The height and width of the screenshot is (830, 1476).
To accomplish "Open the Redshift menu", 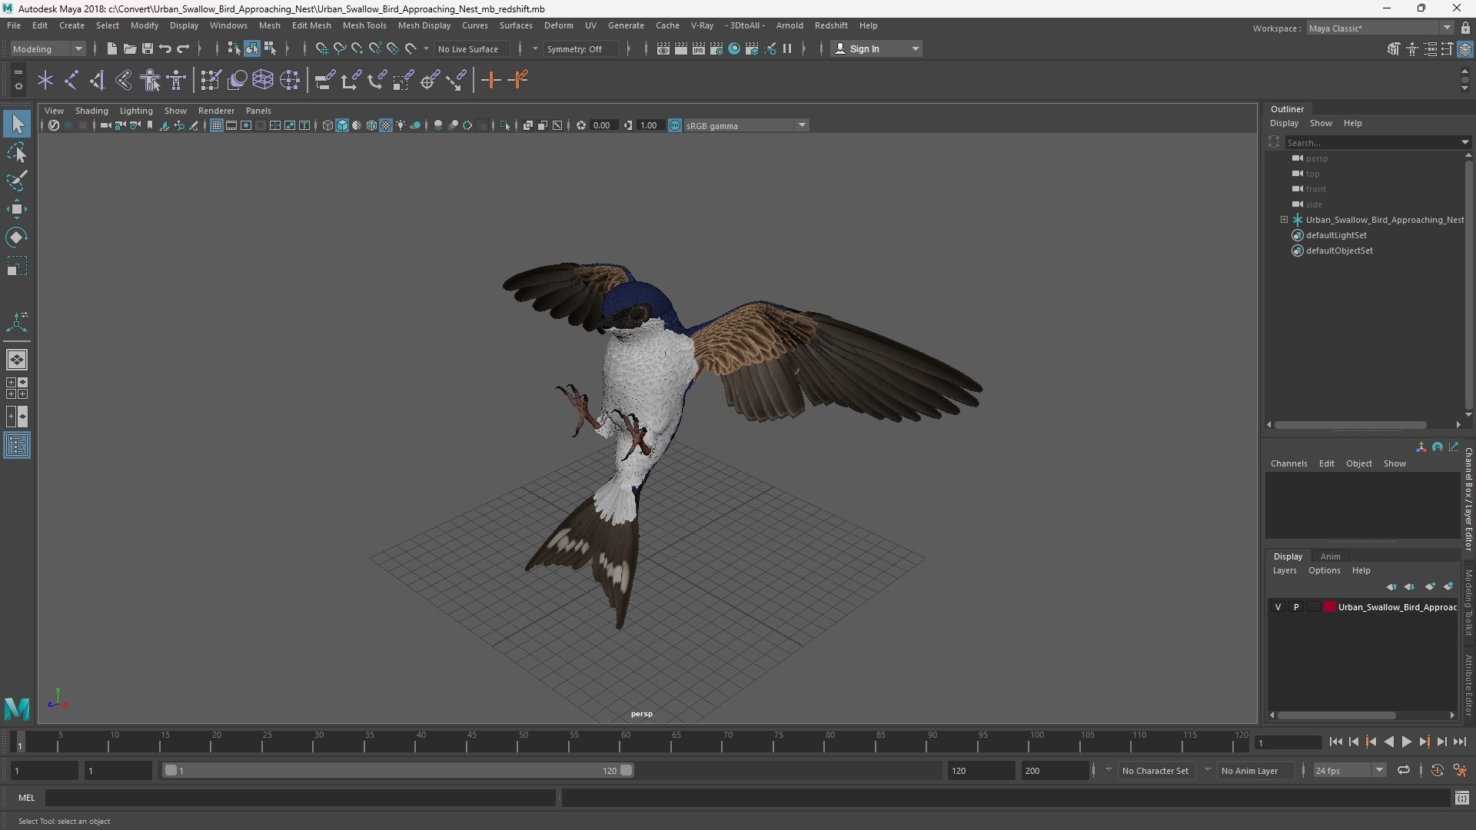I will [831, 25].
